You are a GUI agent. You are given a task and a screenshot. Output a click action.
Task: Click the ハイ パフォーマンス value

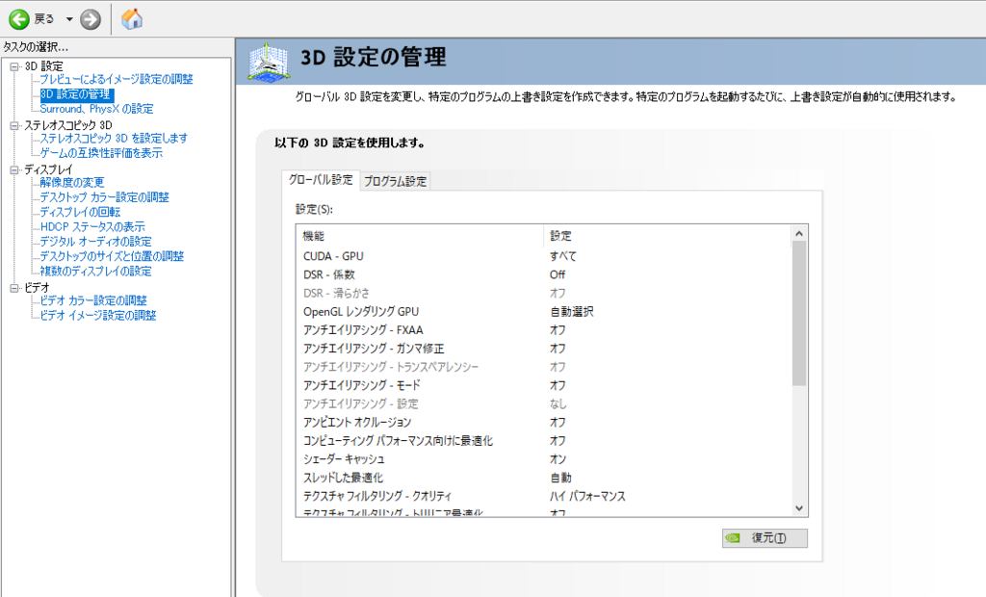(588, 496)
